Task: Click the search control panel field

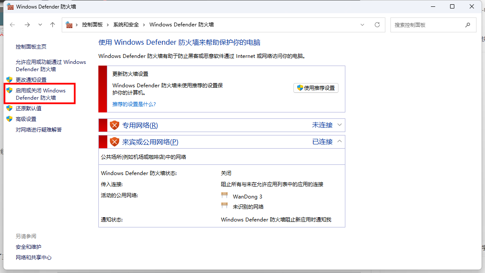Action: tap(433, 25)
